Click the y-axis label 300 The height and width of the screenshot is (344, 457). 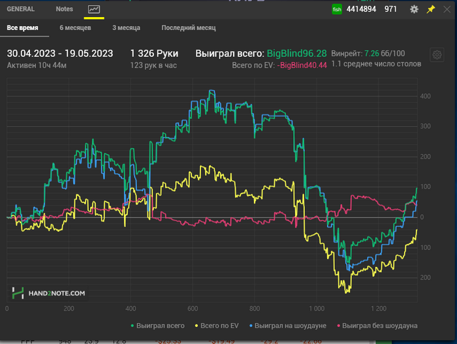point(425,126)
